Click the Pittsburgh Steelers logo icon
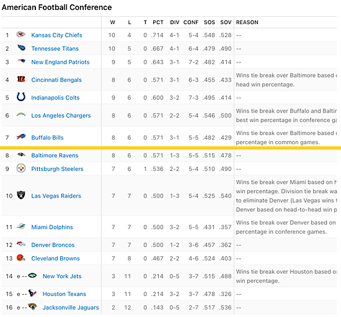341x317 pixels. coord(21,168)
